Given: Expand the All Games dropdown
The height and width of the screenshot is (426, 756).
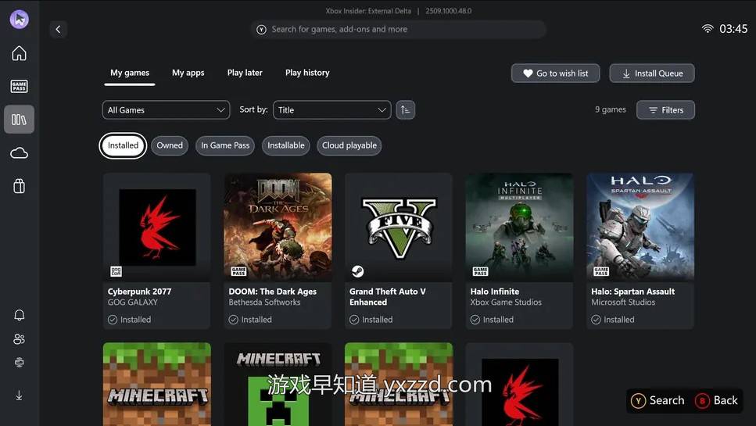Looking at the screenshot, I should tap(166, 110).
